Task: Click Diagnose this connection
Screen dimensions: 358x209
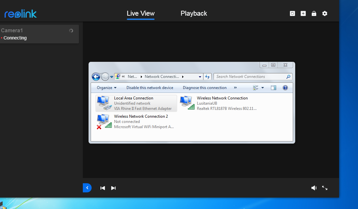Action: (204, 88)
